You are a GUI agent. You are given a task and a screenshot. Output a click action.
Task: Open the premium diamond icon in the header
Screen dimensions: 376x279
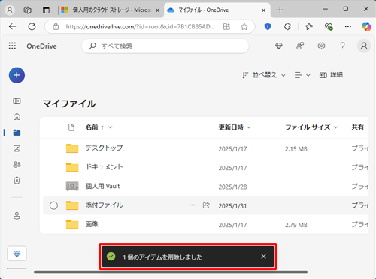279,46
